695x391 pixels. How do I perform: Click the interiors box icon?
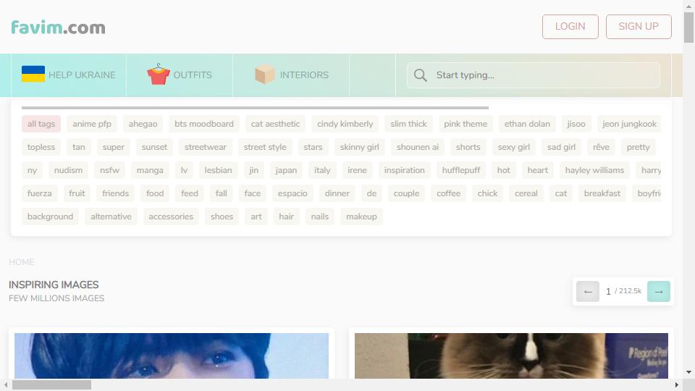(x=265, y=74)
